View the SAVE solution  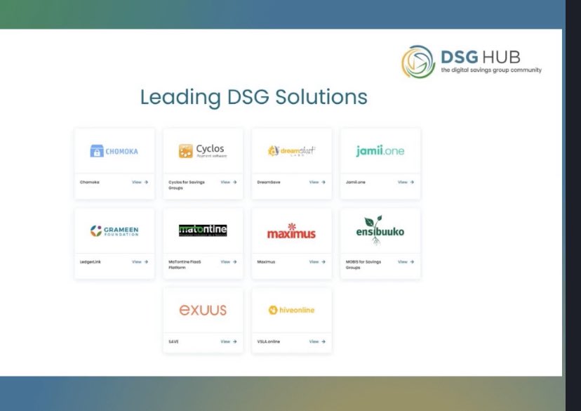(x=229, y=341)
